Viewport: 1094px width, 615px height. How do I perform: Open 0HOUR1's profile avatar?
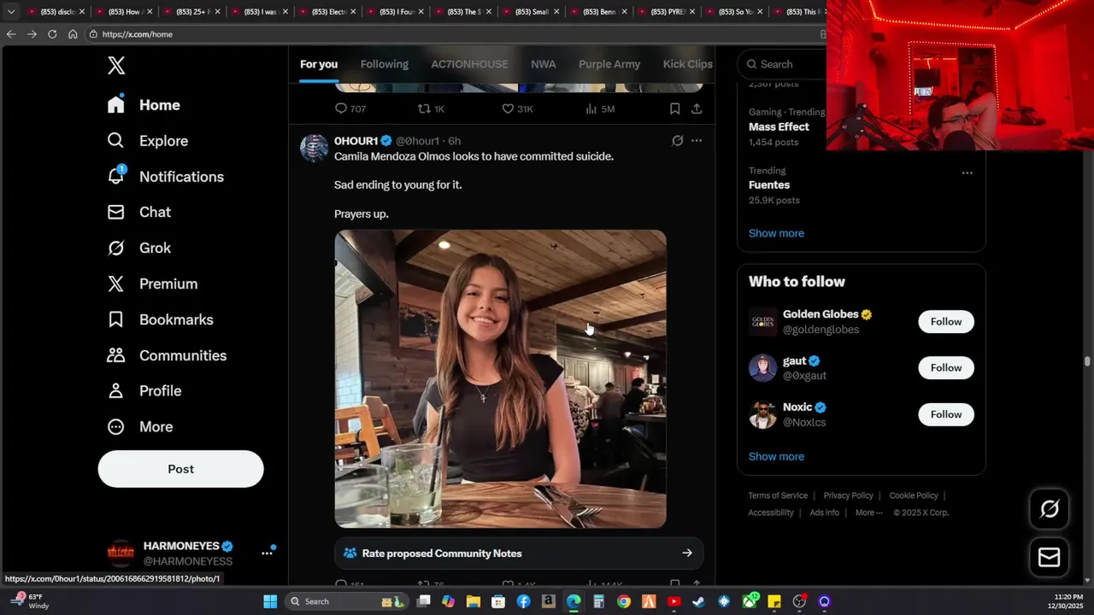point(314,148)
